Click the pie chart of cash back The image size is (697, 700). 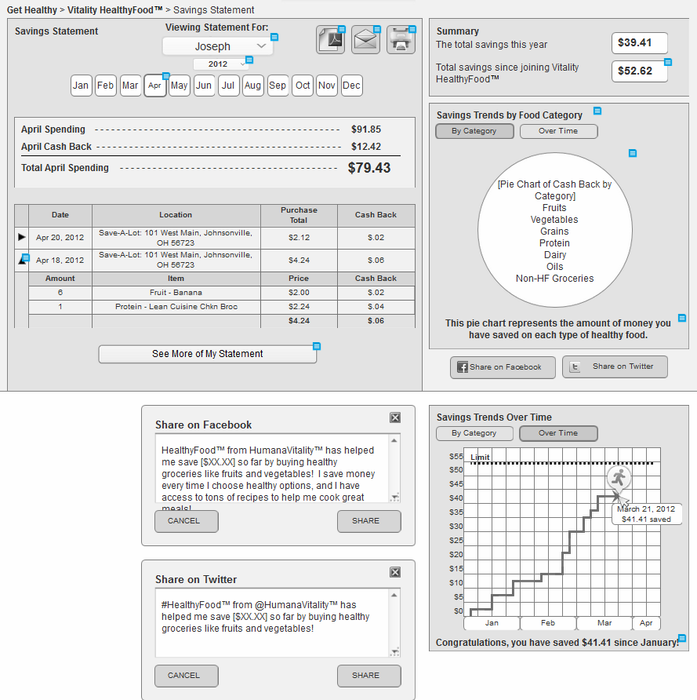pos(555,231)
